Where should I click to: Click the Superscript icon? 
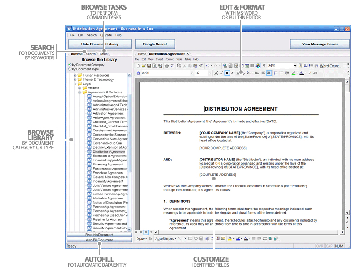tap(309, 73)
